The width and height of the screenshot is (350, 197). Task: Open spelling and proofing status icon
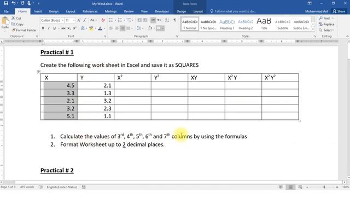[x=40, y=187]
